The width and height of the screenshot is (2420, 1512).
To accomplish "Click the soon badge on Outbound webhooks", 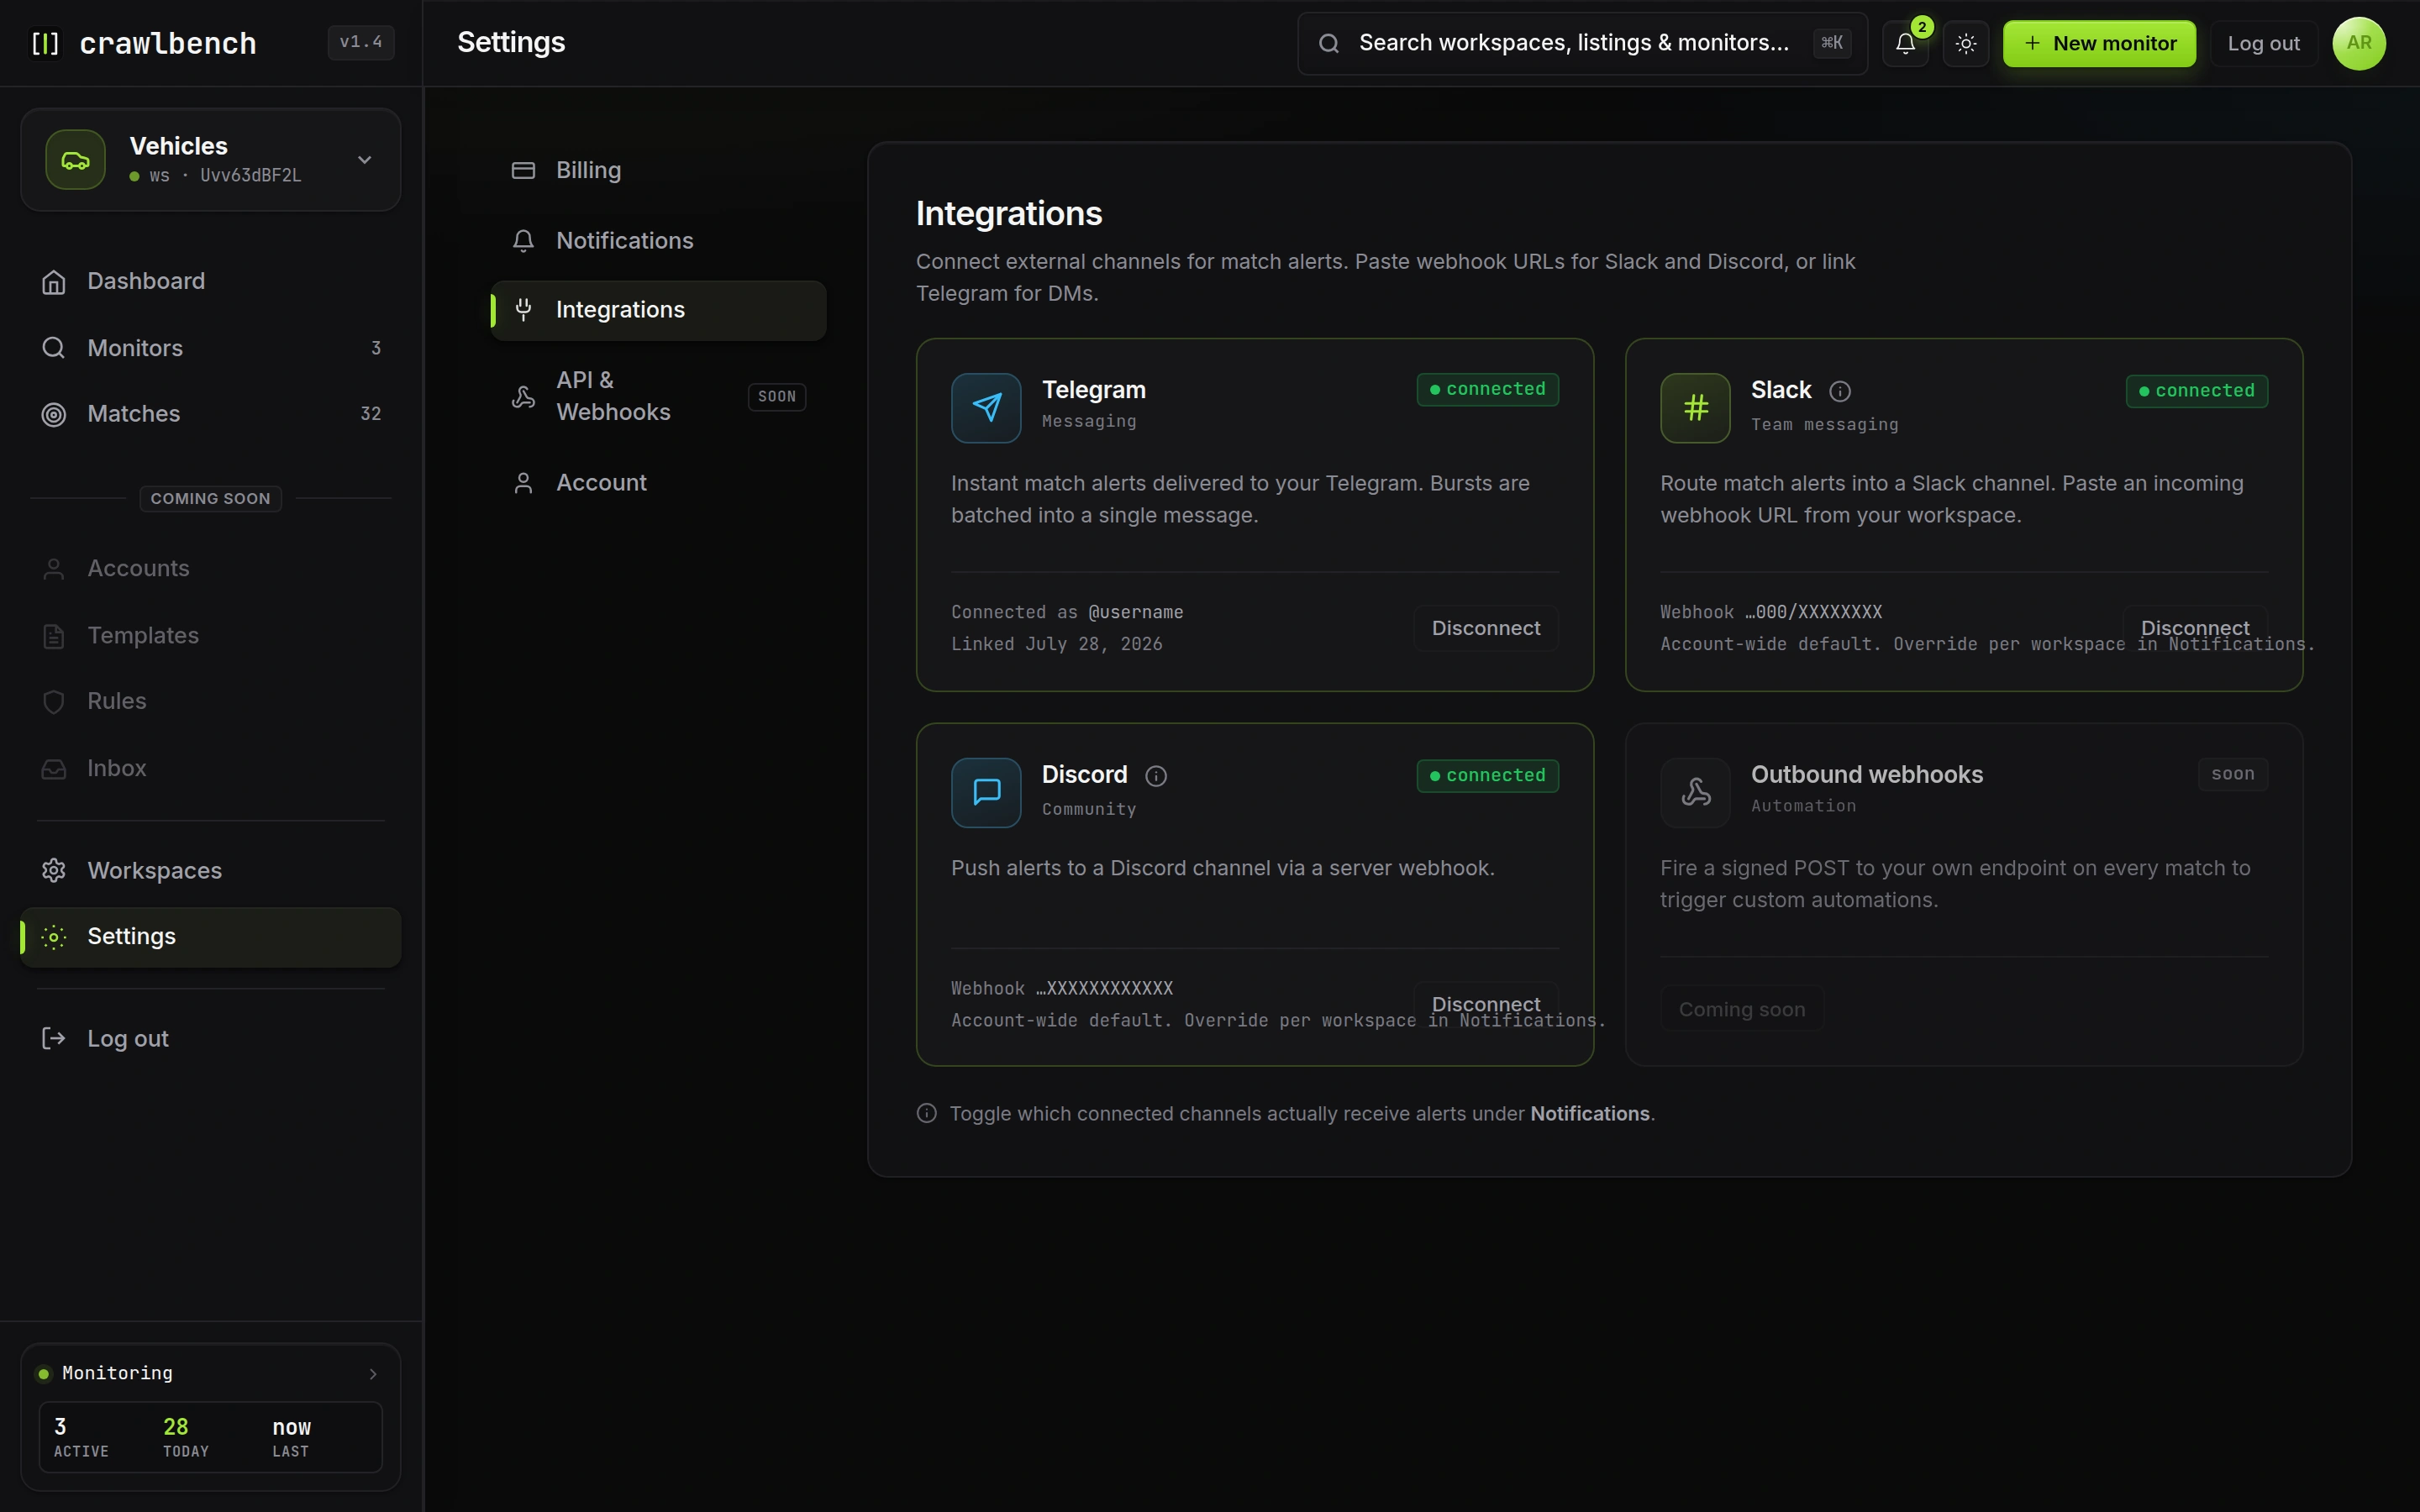I will click(2232, 774).
